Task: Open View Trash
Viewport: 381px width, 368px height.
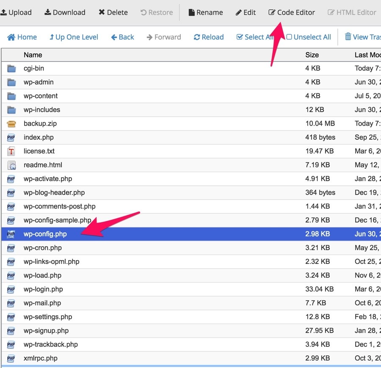Action: pyautogui.click(x=363, y=37)
